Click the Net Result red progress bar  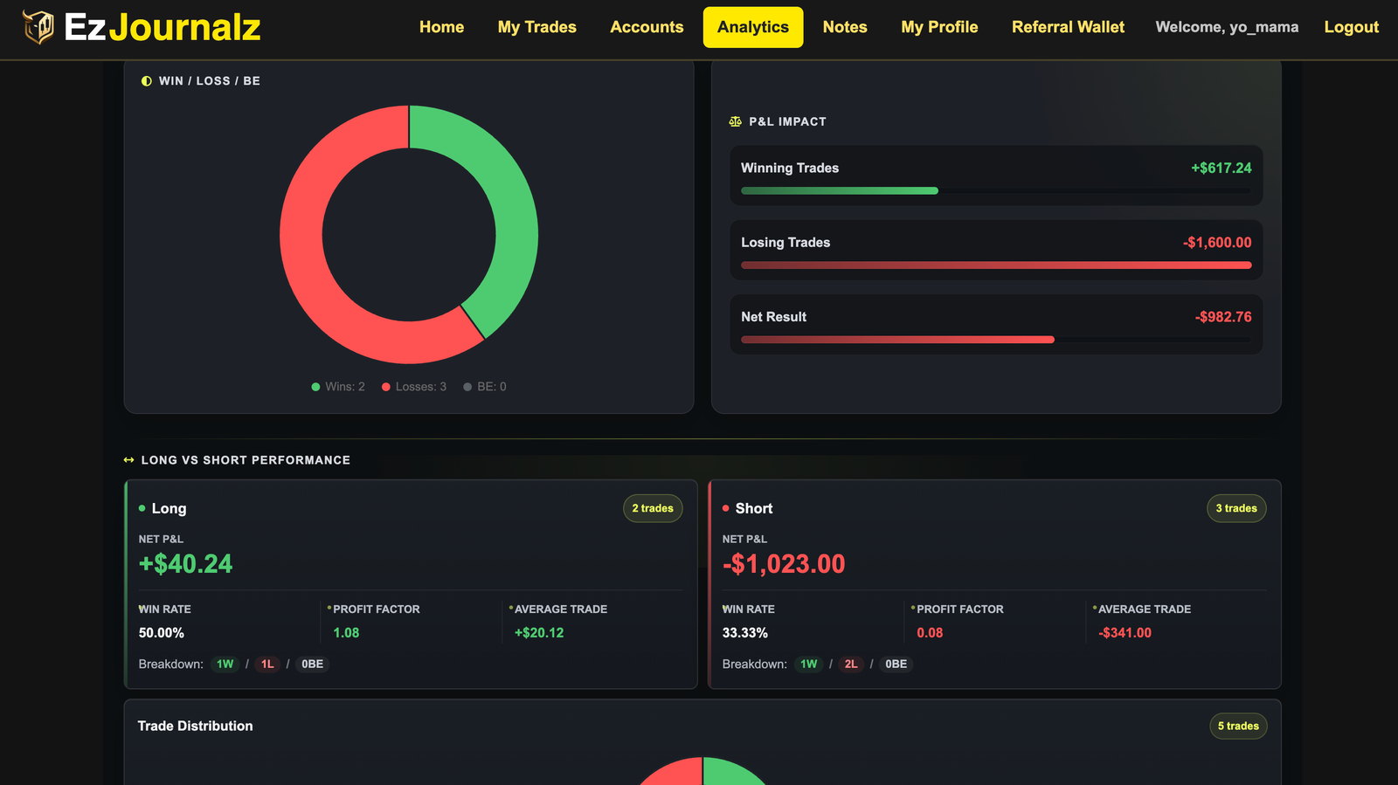point(897,340)
